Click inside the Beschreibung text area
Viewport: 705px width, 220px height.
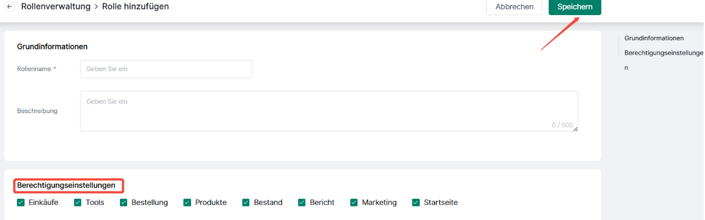tap(329, 111)
